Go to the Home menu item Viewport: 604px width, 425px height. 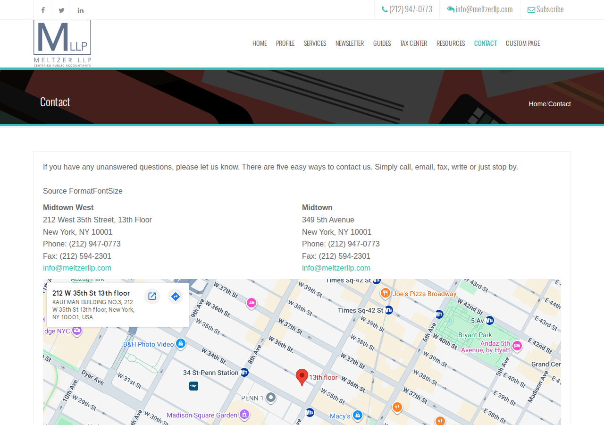tap(260, 43)
